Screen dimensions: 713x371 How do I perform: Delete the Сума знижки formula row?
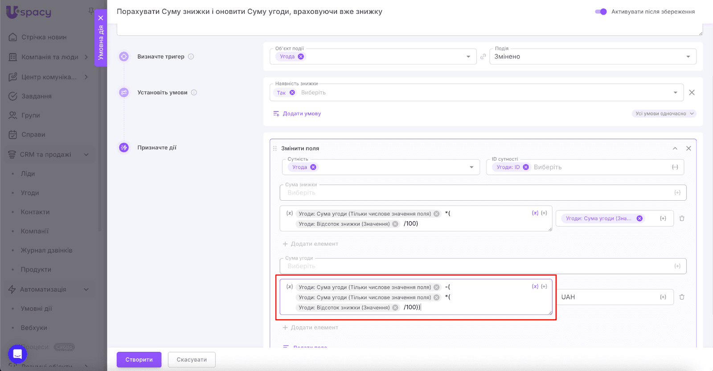point(681,218)
